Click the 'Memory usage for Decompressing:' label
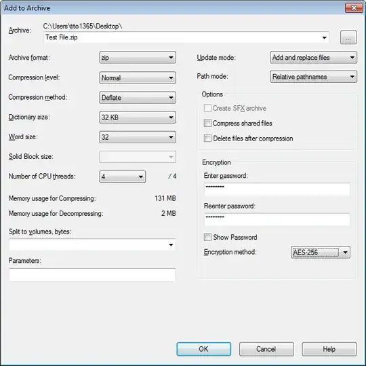Image resolution: width=366 pixels, height=366 pixels. [56, 213]
